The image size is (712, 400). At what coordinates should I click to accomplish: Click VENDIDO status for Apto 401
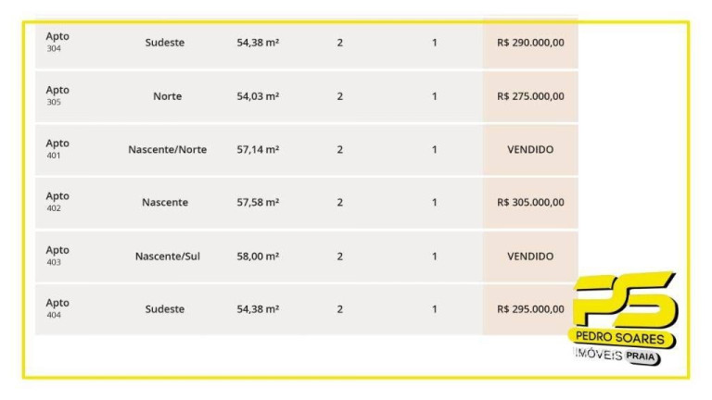tap(530, 149)
